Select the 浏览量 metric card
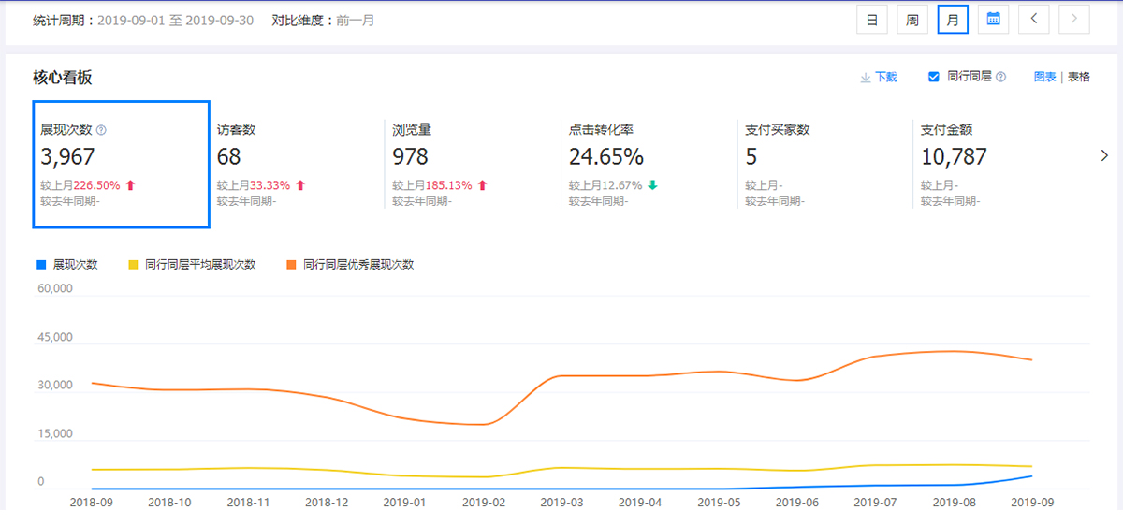This screenshot has height=526, width=1123. pos(473,164)
